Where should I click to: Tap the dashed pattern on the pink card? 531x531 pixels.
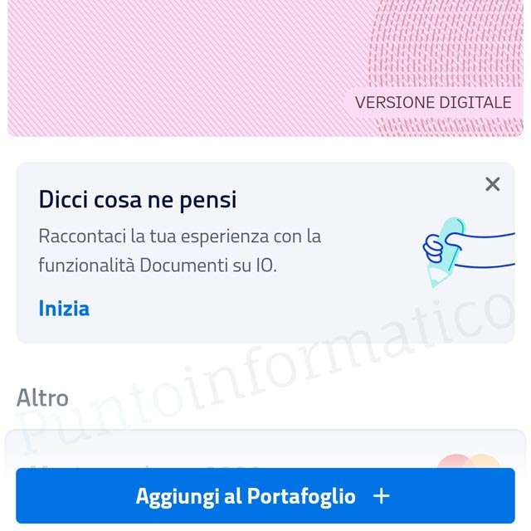[x=446, y=42]
